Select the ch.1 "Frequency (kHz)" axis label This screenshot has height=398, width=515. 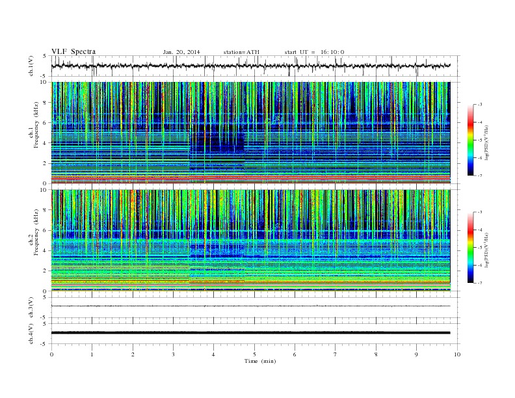coord(36,125)
